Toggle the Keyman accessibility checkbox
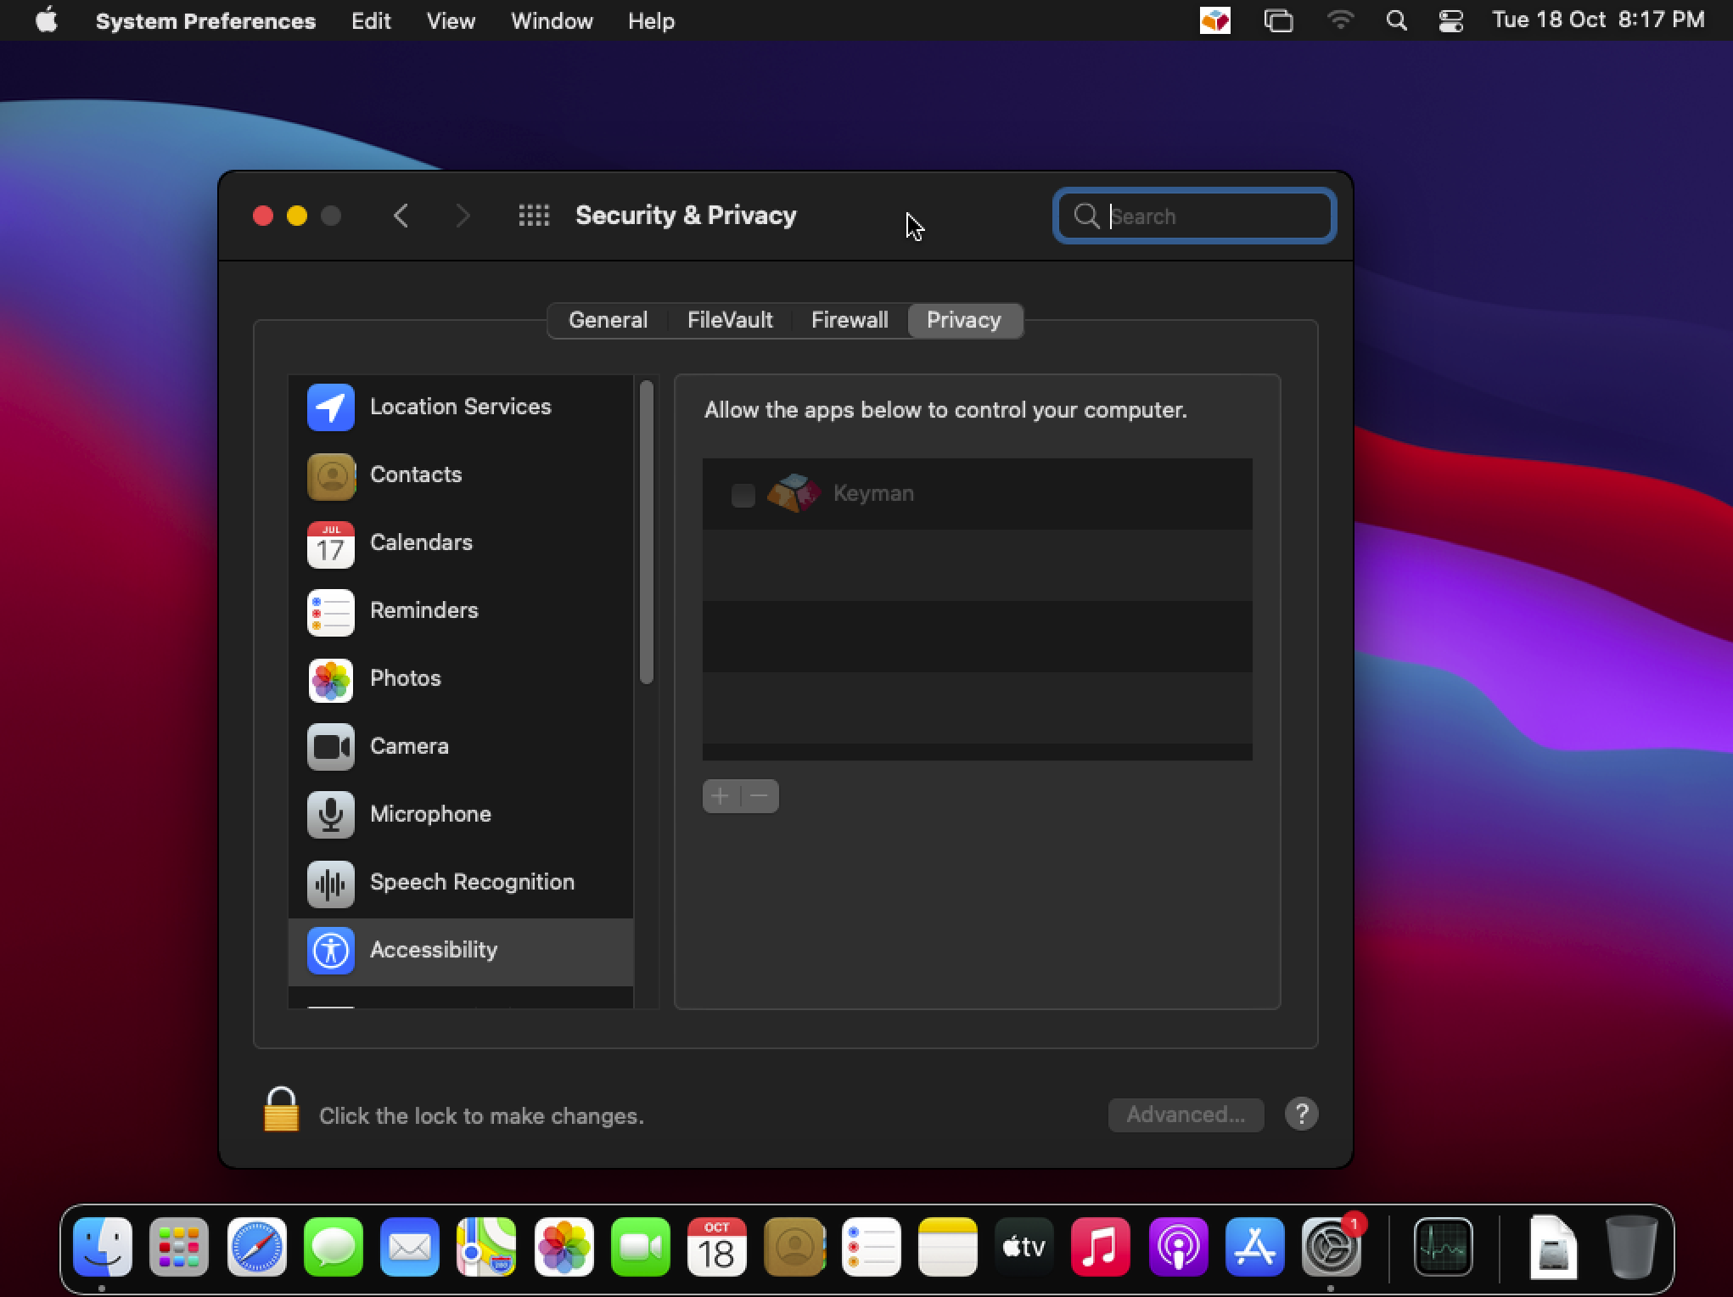 pos(743,495)
